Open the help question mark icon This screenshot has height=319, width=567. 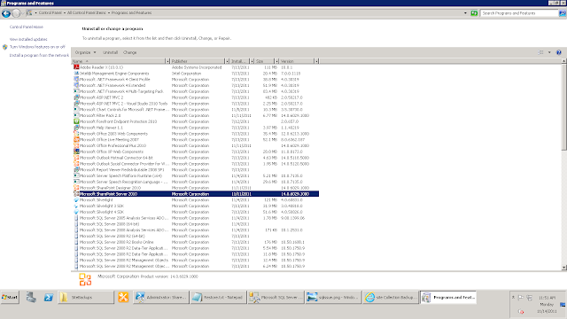pyautogui.click(x=559, y=52)
